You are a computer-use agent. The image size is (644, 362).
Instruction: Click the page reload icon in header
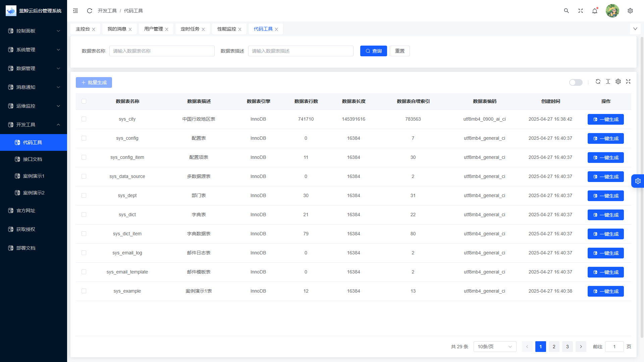pyautogui.click(x=90, y=11)
